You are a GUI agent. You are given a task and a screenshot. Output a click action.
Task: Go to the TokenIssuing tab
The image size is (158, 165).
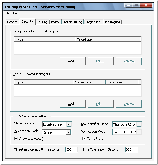tap(73, 22)
